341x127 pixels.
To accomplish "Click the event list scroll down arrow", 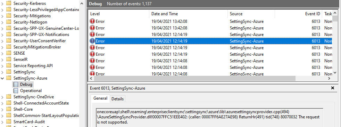I will click(x=335, y=73).
